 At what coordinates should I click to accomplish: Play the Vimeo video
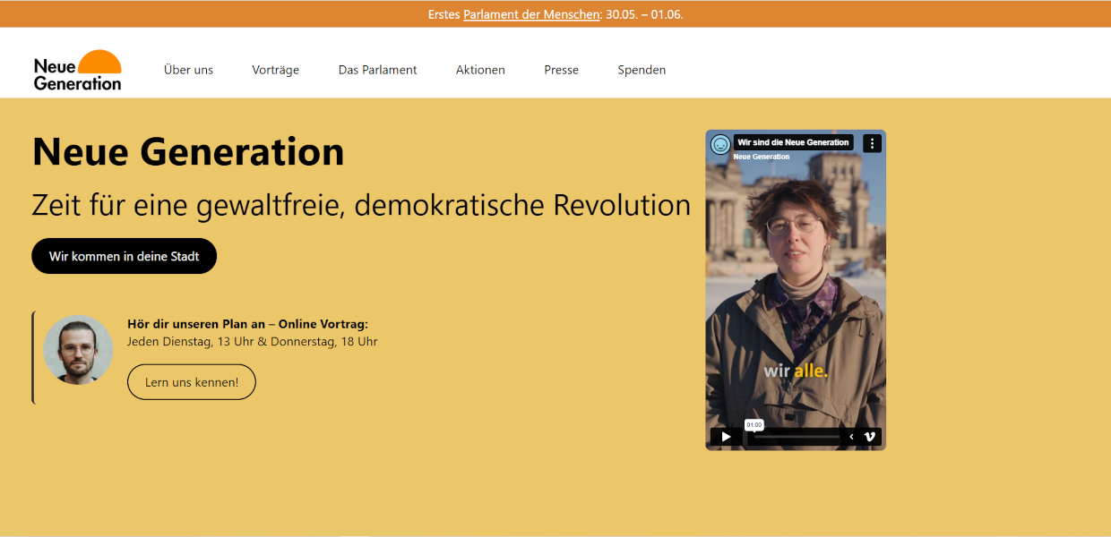click(x=726, y=437)
